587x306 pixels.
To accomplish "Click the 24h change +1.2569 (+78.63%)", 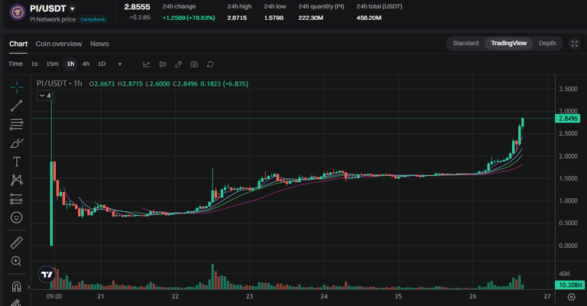I will point(189,18).
